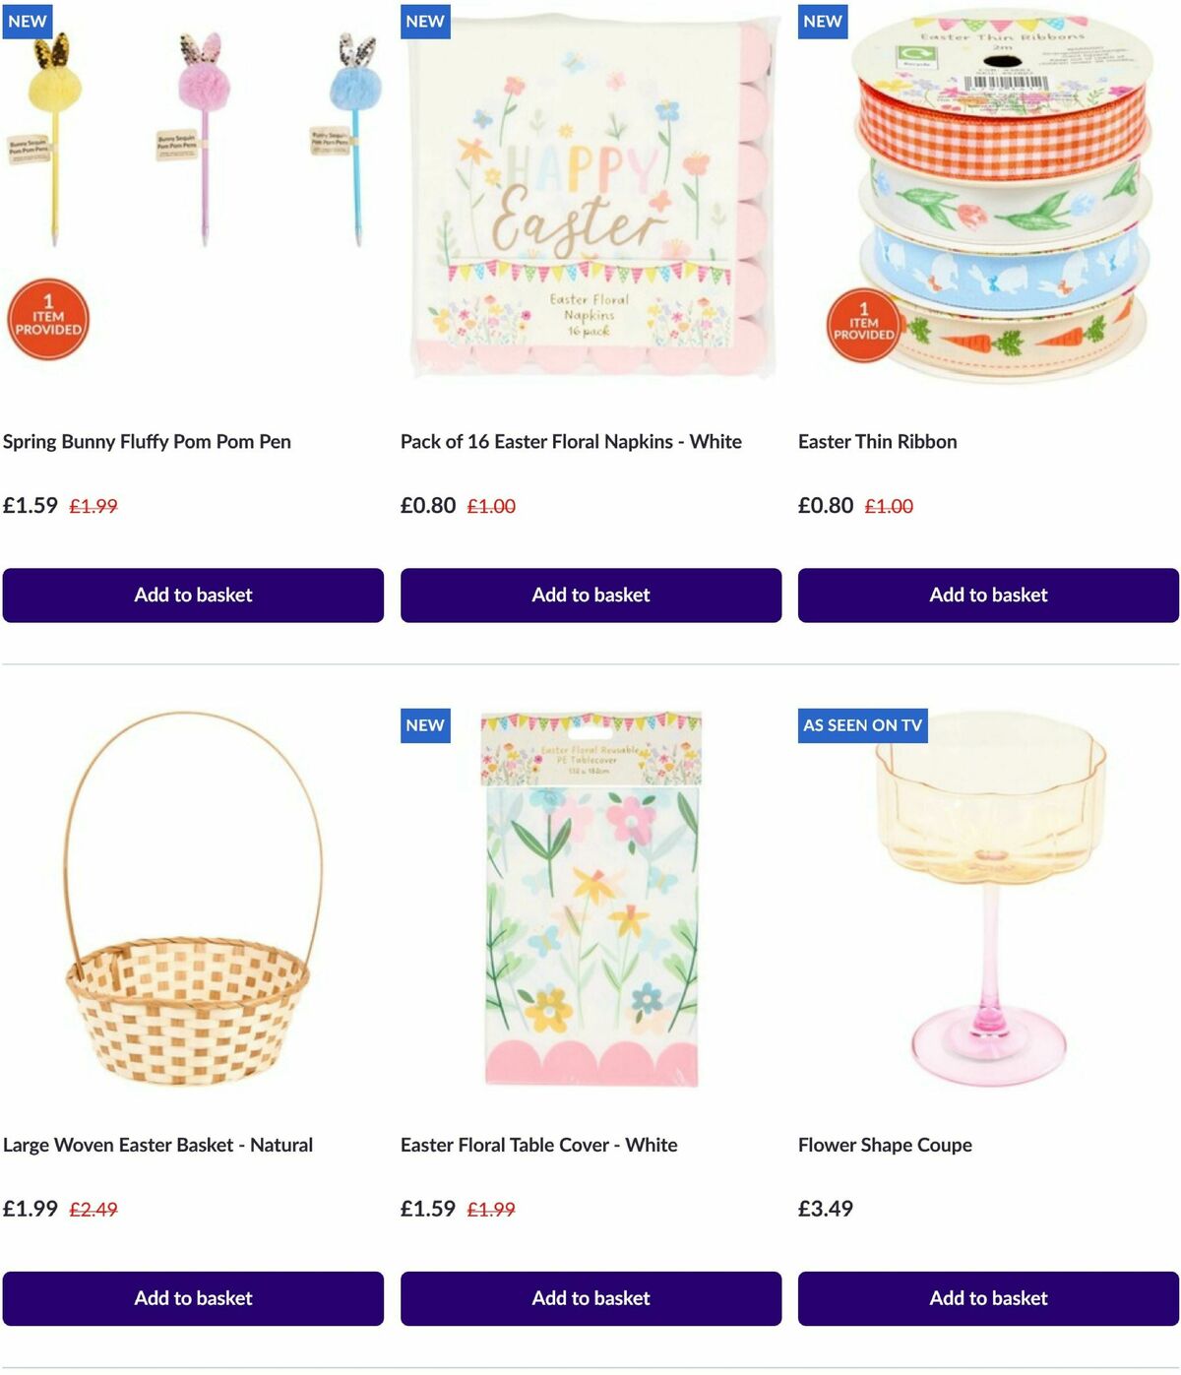
Task: Click the NEW badge on Easter Floral Napkins
Action: [423, 20]
